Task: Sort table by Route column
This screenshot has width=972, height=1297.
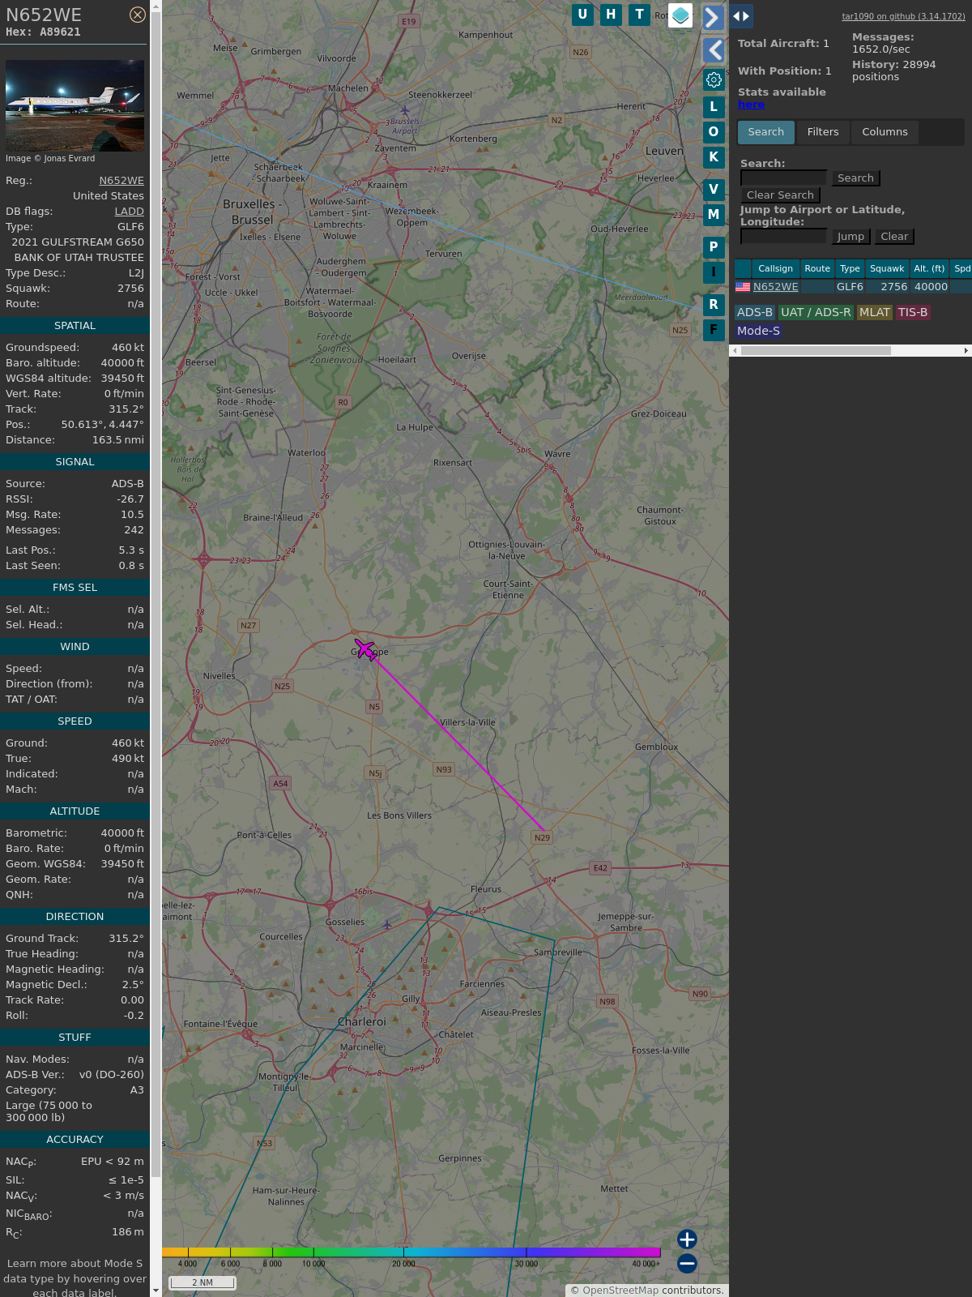Action: click(x=817, y=269)
